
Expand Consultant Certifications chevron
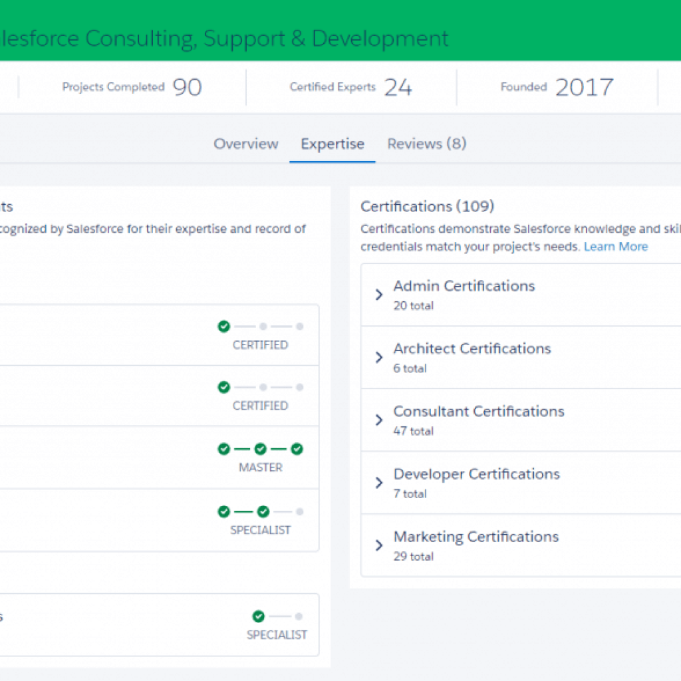(x=379, y=420)
